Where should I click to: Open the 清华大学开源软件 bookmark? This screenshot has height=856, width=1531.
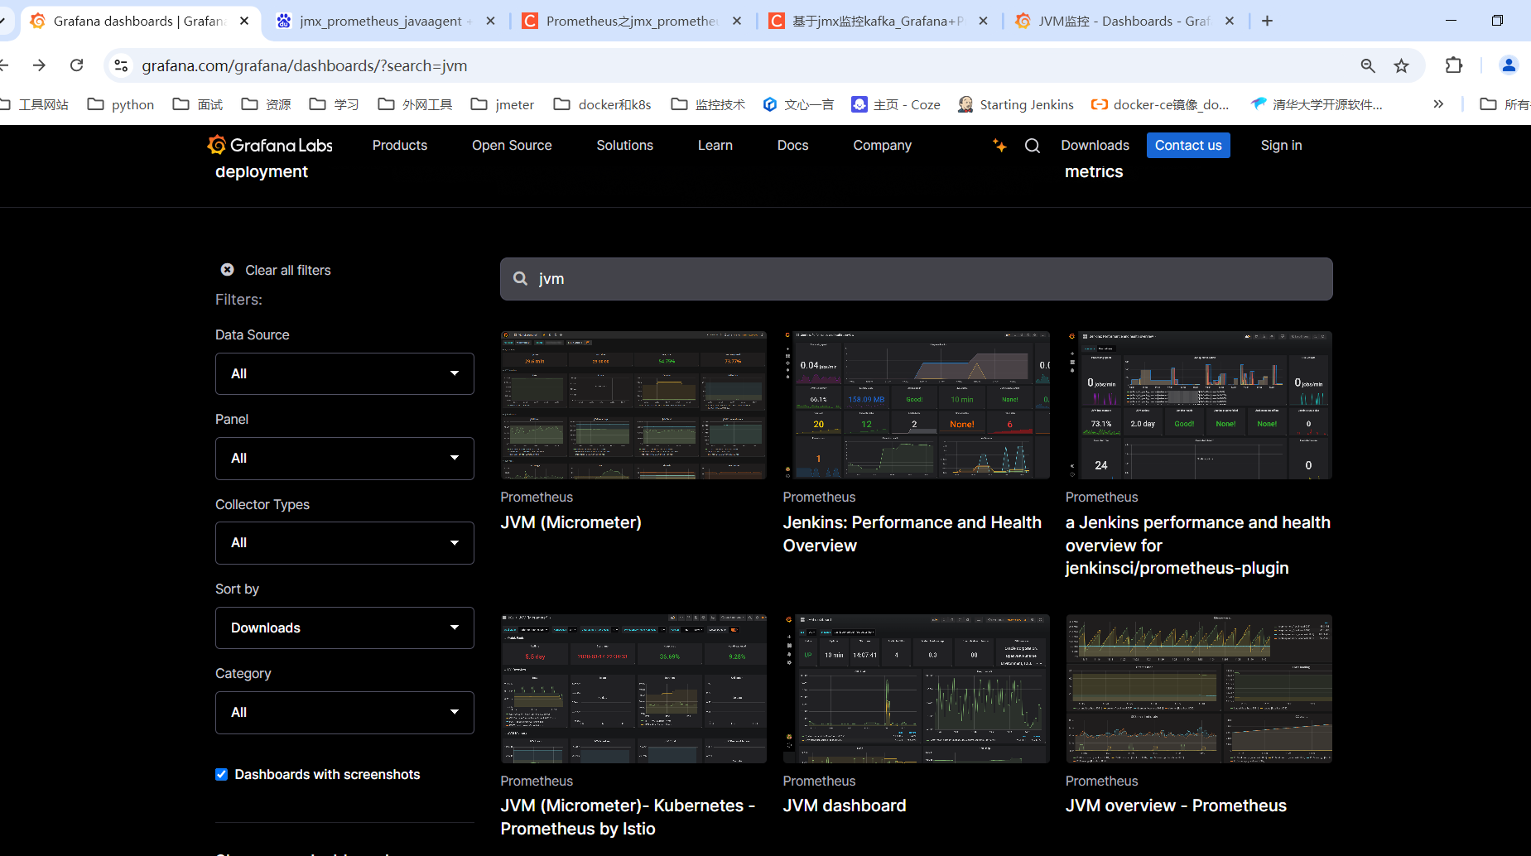point(1317,104)
